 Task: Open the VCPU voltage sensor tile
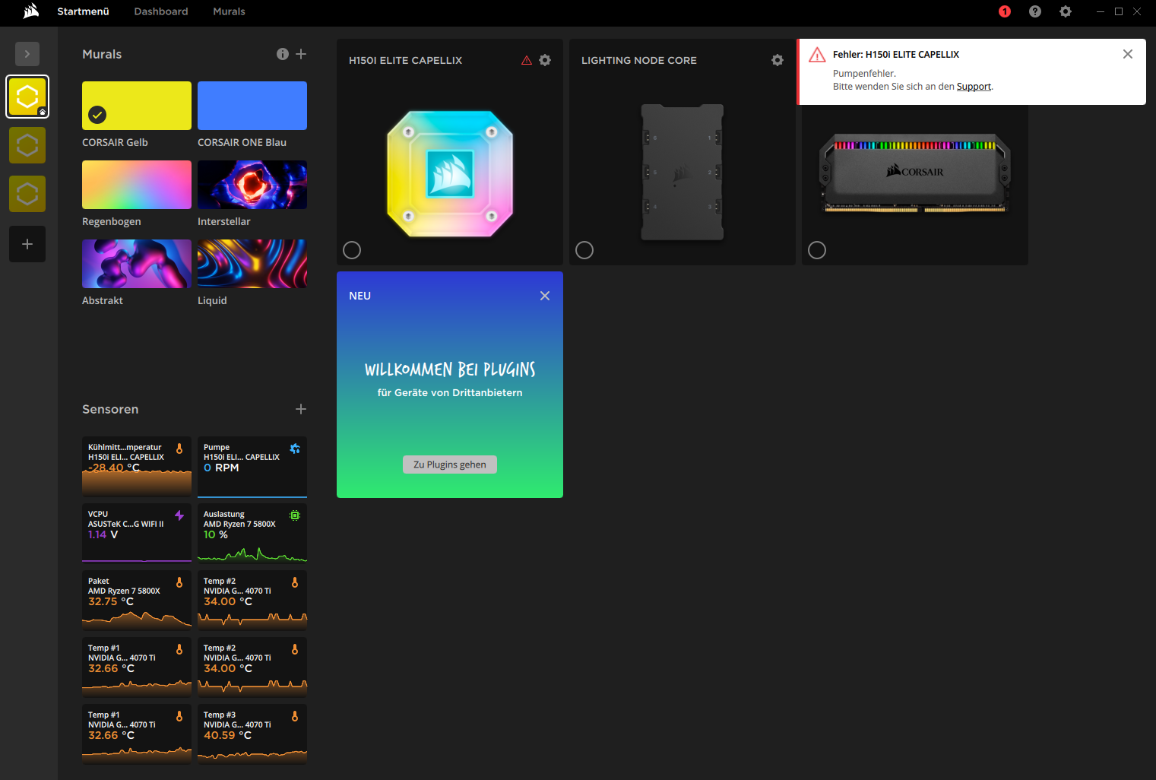coord(137,534)
